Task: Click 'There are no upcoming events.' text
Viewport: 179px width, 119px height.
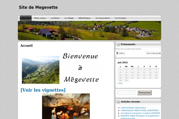Action: click(x=128, y=49)
